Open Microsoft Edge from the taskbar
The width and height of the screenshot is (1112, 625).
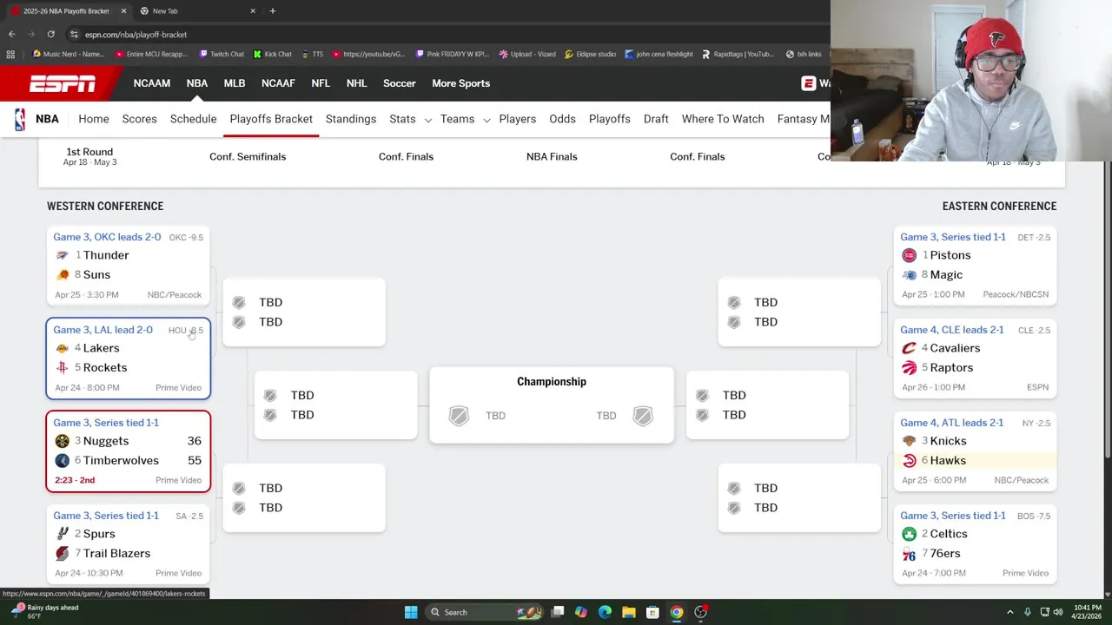click(x=605, y=612)
